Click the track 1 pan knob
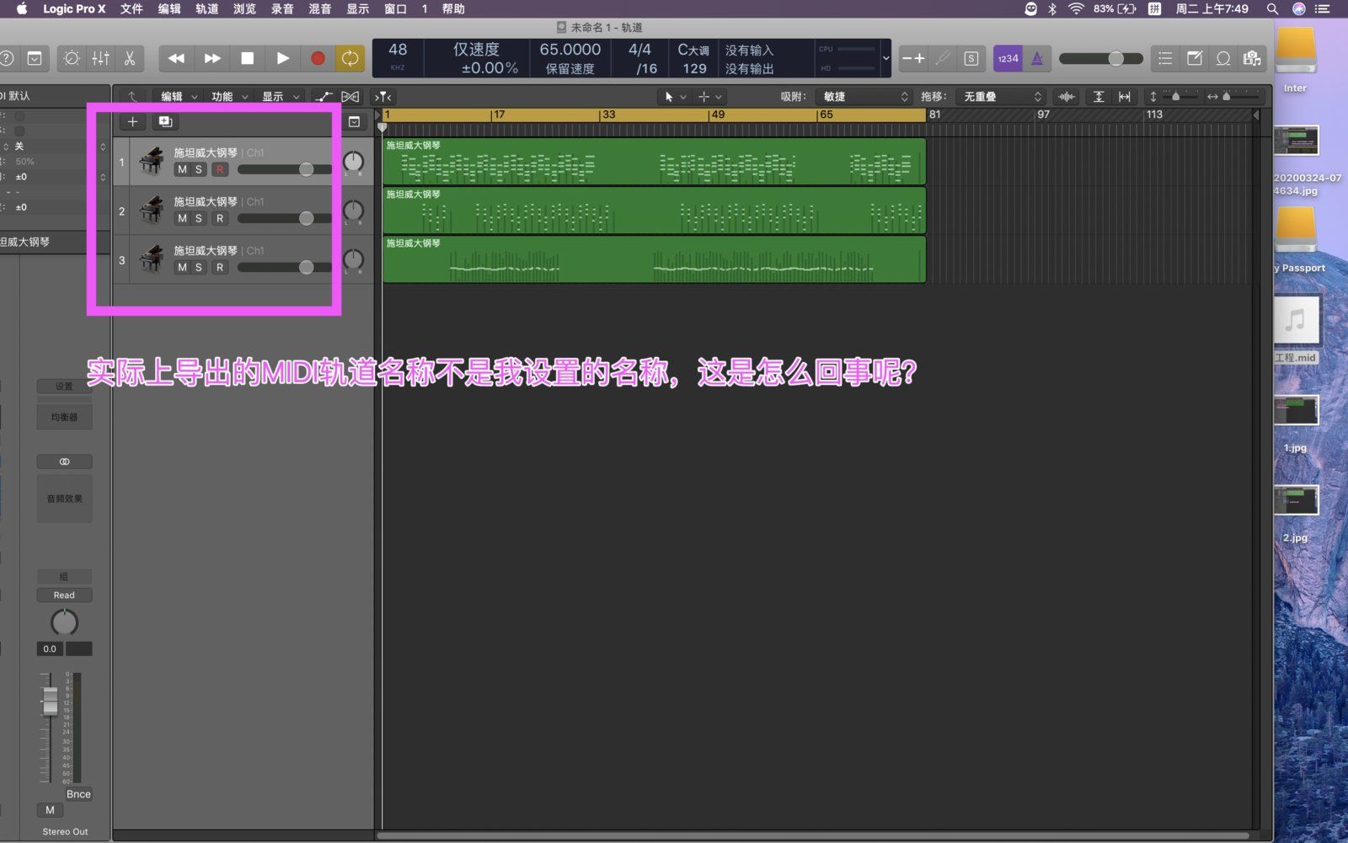This screenshot has width=1348, height=843. [353, 162]
